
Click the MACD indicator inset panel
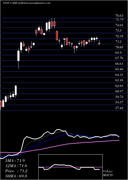click(70, 167)
